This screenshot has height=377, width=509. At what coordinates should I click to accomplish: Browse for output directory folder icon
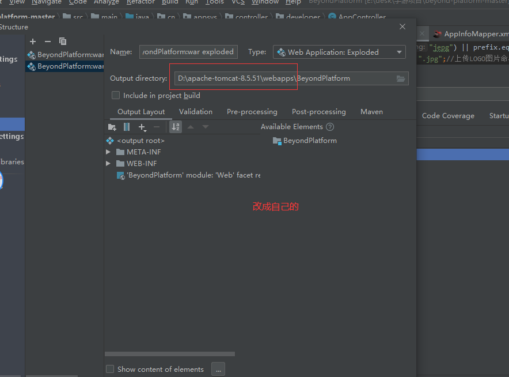(x=401, y=78)
